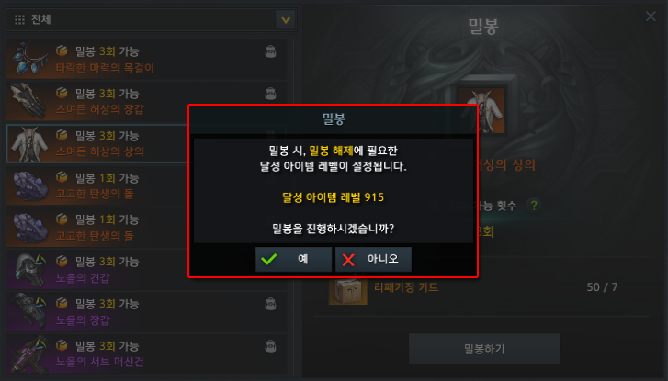The height and width of the screenshot is (381, 668).
Task: Click the 밀봉하기 button
Action: (x=484, y=349)
